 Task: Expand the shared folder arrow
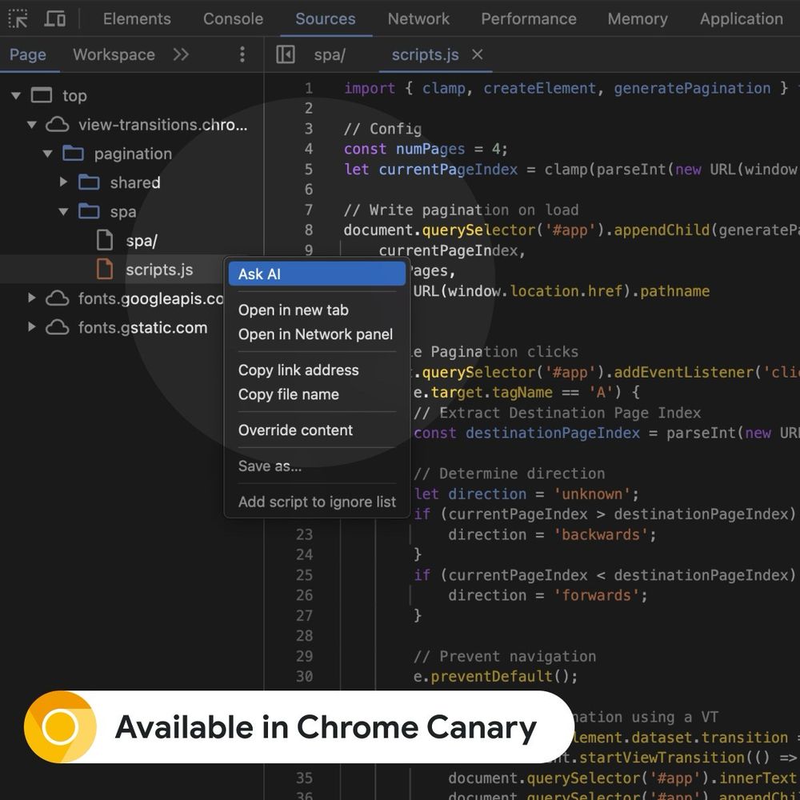tap(63, 182)
